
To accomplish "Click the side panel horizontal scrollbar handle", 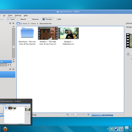I will click(3, 65).
